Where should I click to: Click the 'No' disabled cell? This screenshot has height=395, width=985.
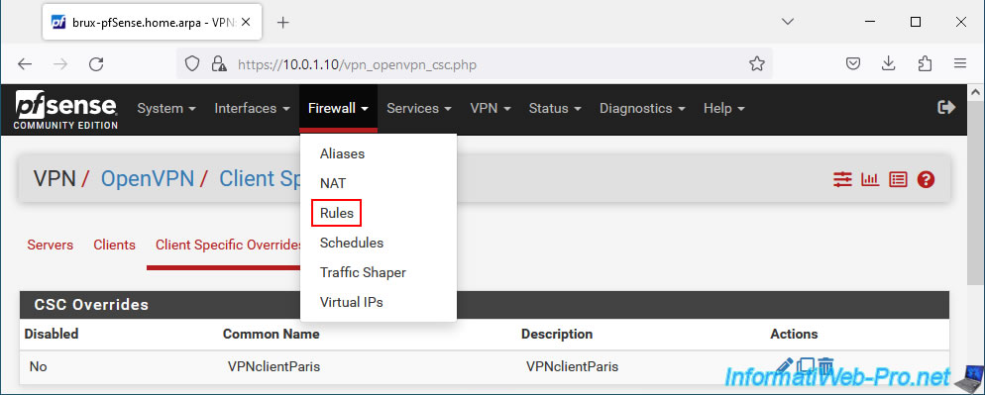[39, 366]
